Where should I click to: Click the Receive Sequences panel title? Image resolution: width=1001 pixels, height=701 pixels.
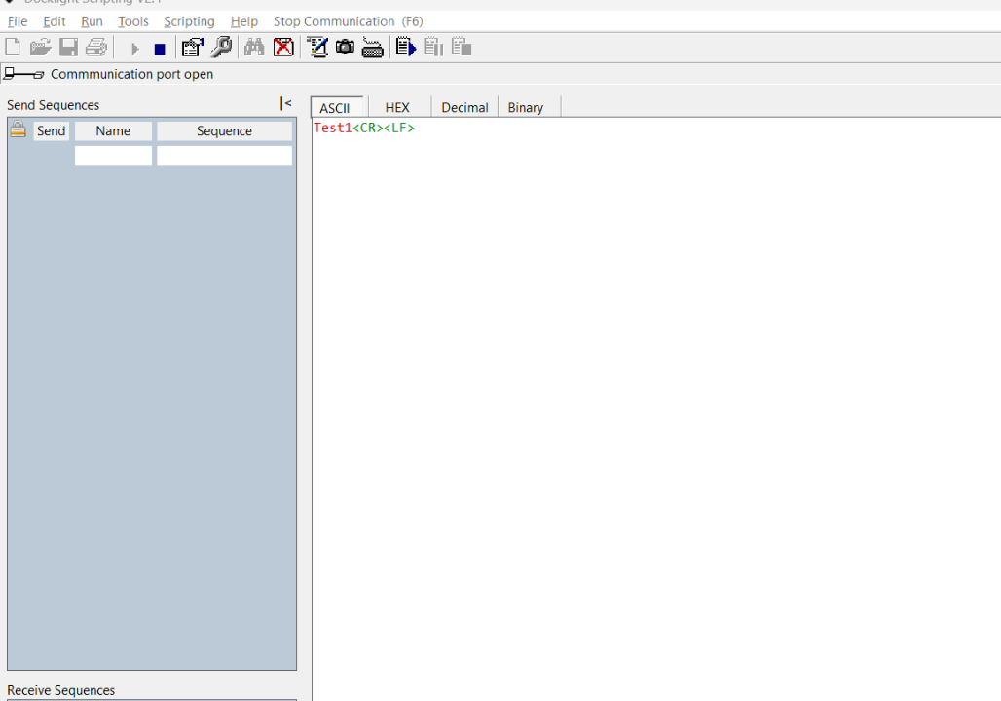[60, 690]
